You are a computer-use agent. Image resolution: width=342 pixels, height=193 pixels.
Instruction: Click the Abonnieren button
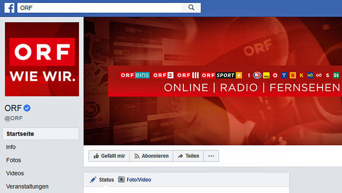click(x=151, y=156)
